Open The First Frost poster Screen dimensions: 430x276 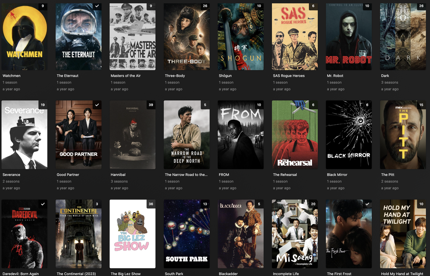coord(349,234)
